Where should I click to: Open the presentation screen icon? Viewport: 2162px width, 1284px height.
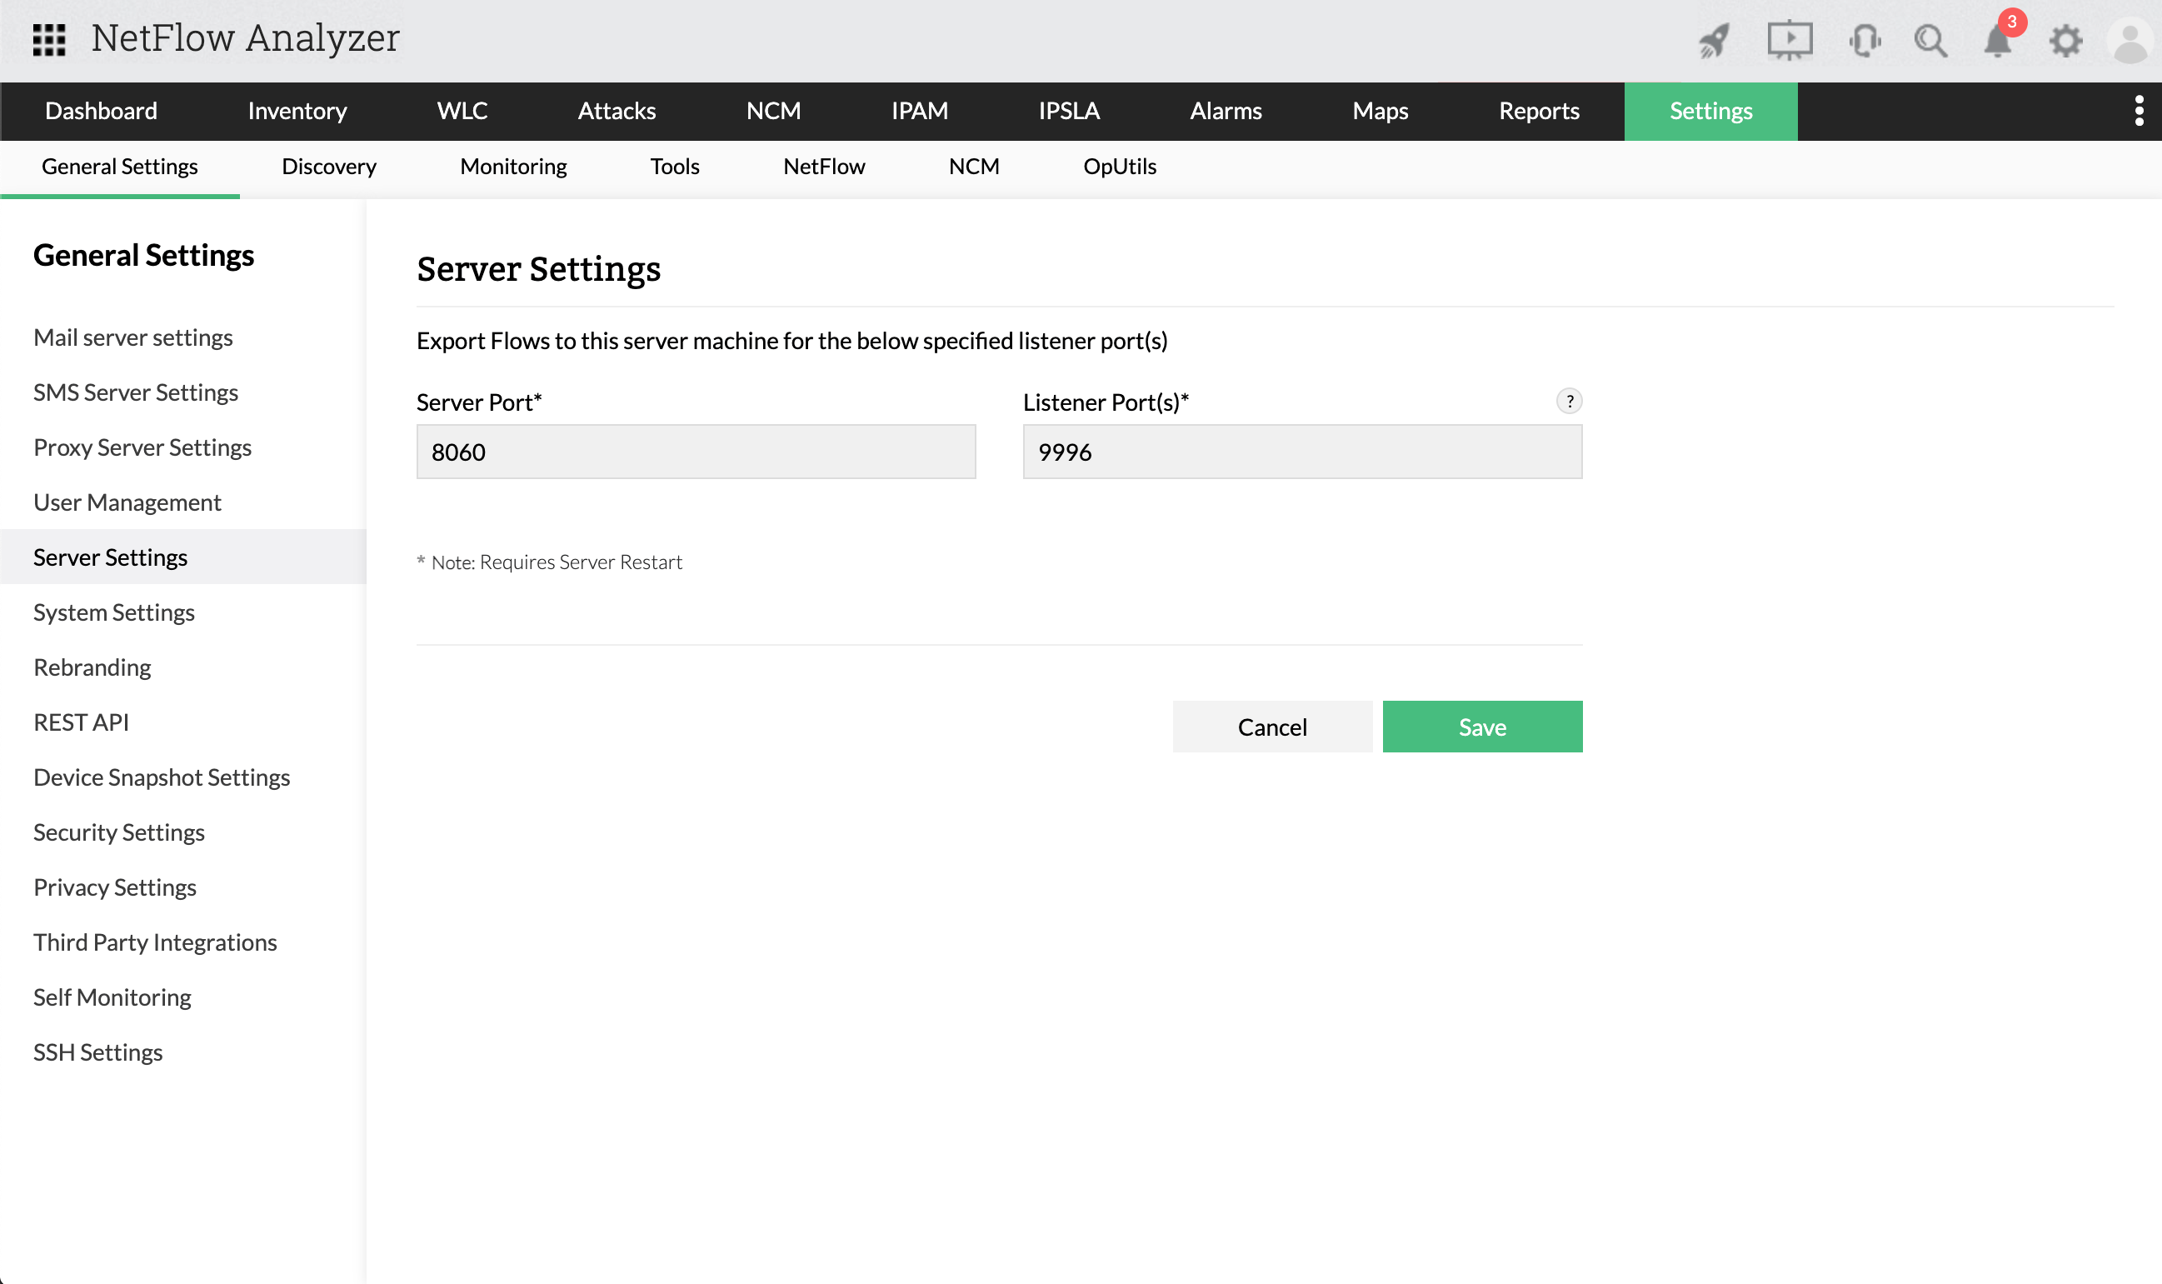[x=1789, y=40]
